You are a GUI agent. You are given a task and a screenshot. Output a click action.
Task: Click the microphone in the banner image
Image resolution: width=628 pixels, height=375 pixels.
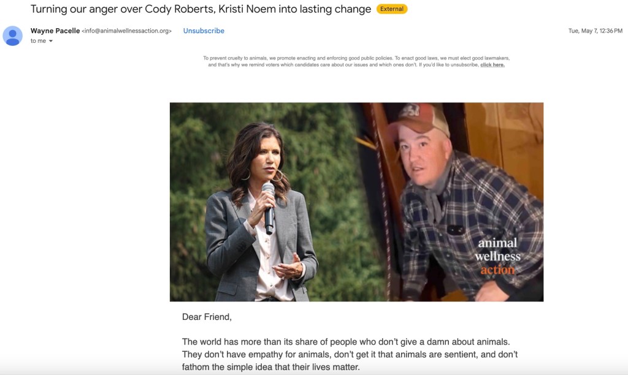[269, 208]
